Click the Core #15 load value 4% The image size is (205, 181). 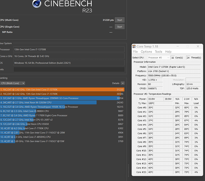coord(196,172)
